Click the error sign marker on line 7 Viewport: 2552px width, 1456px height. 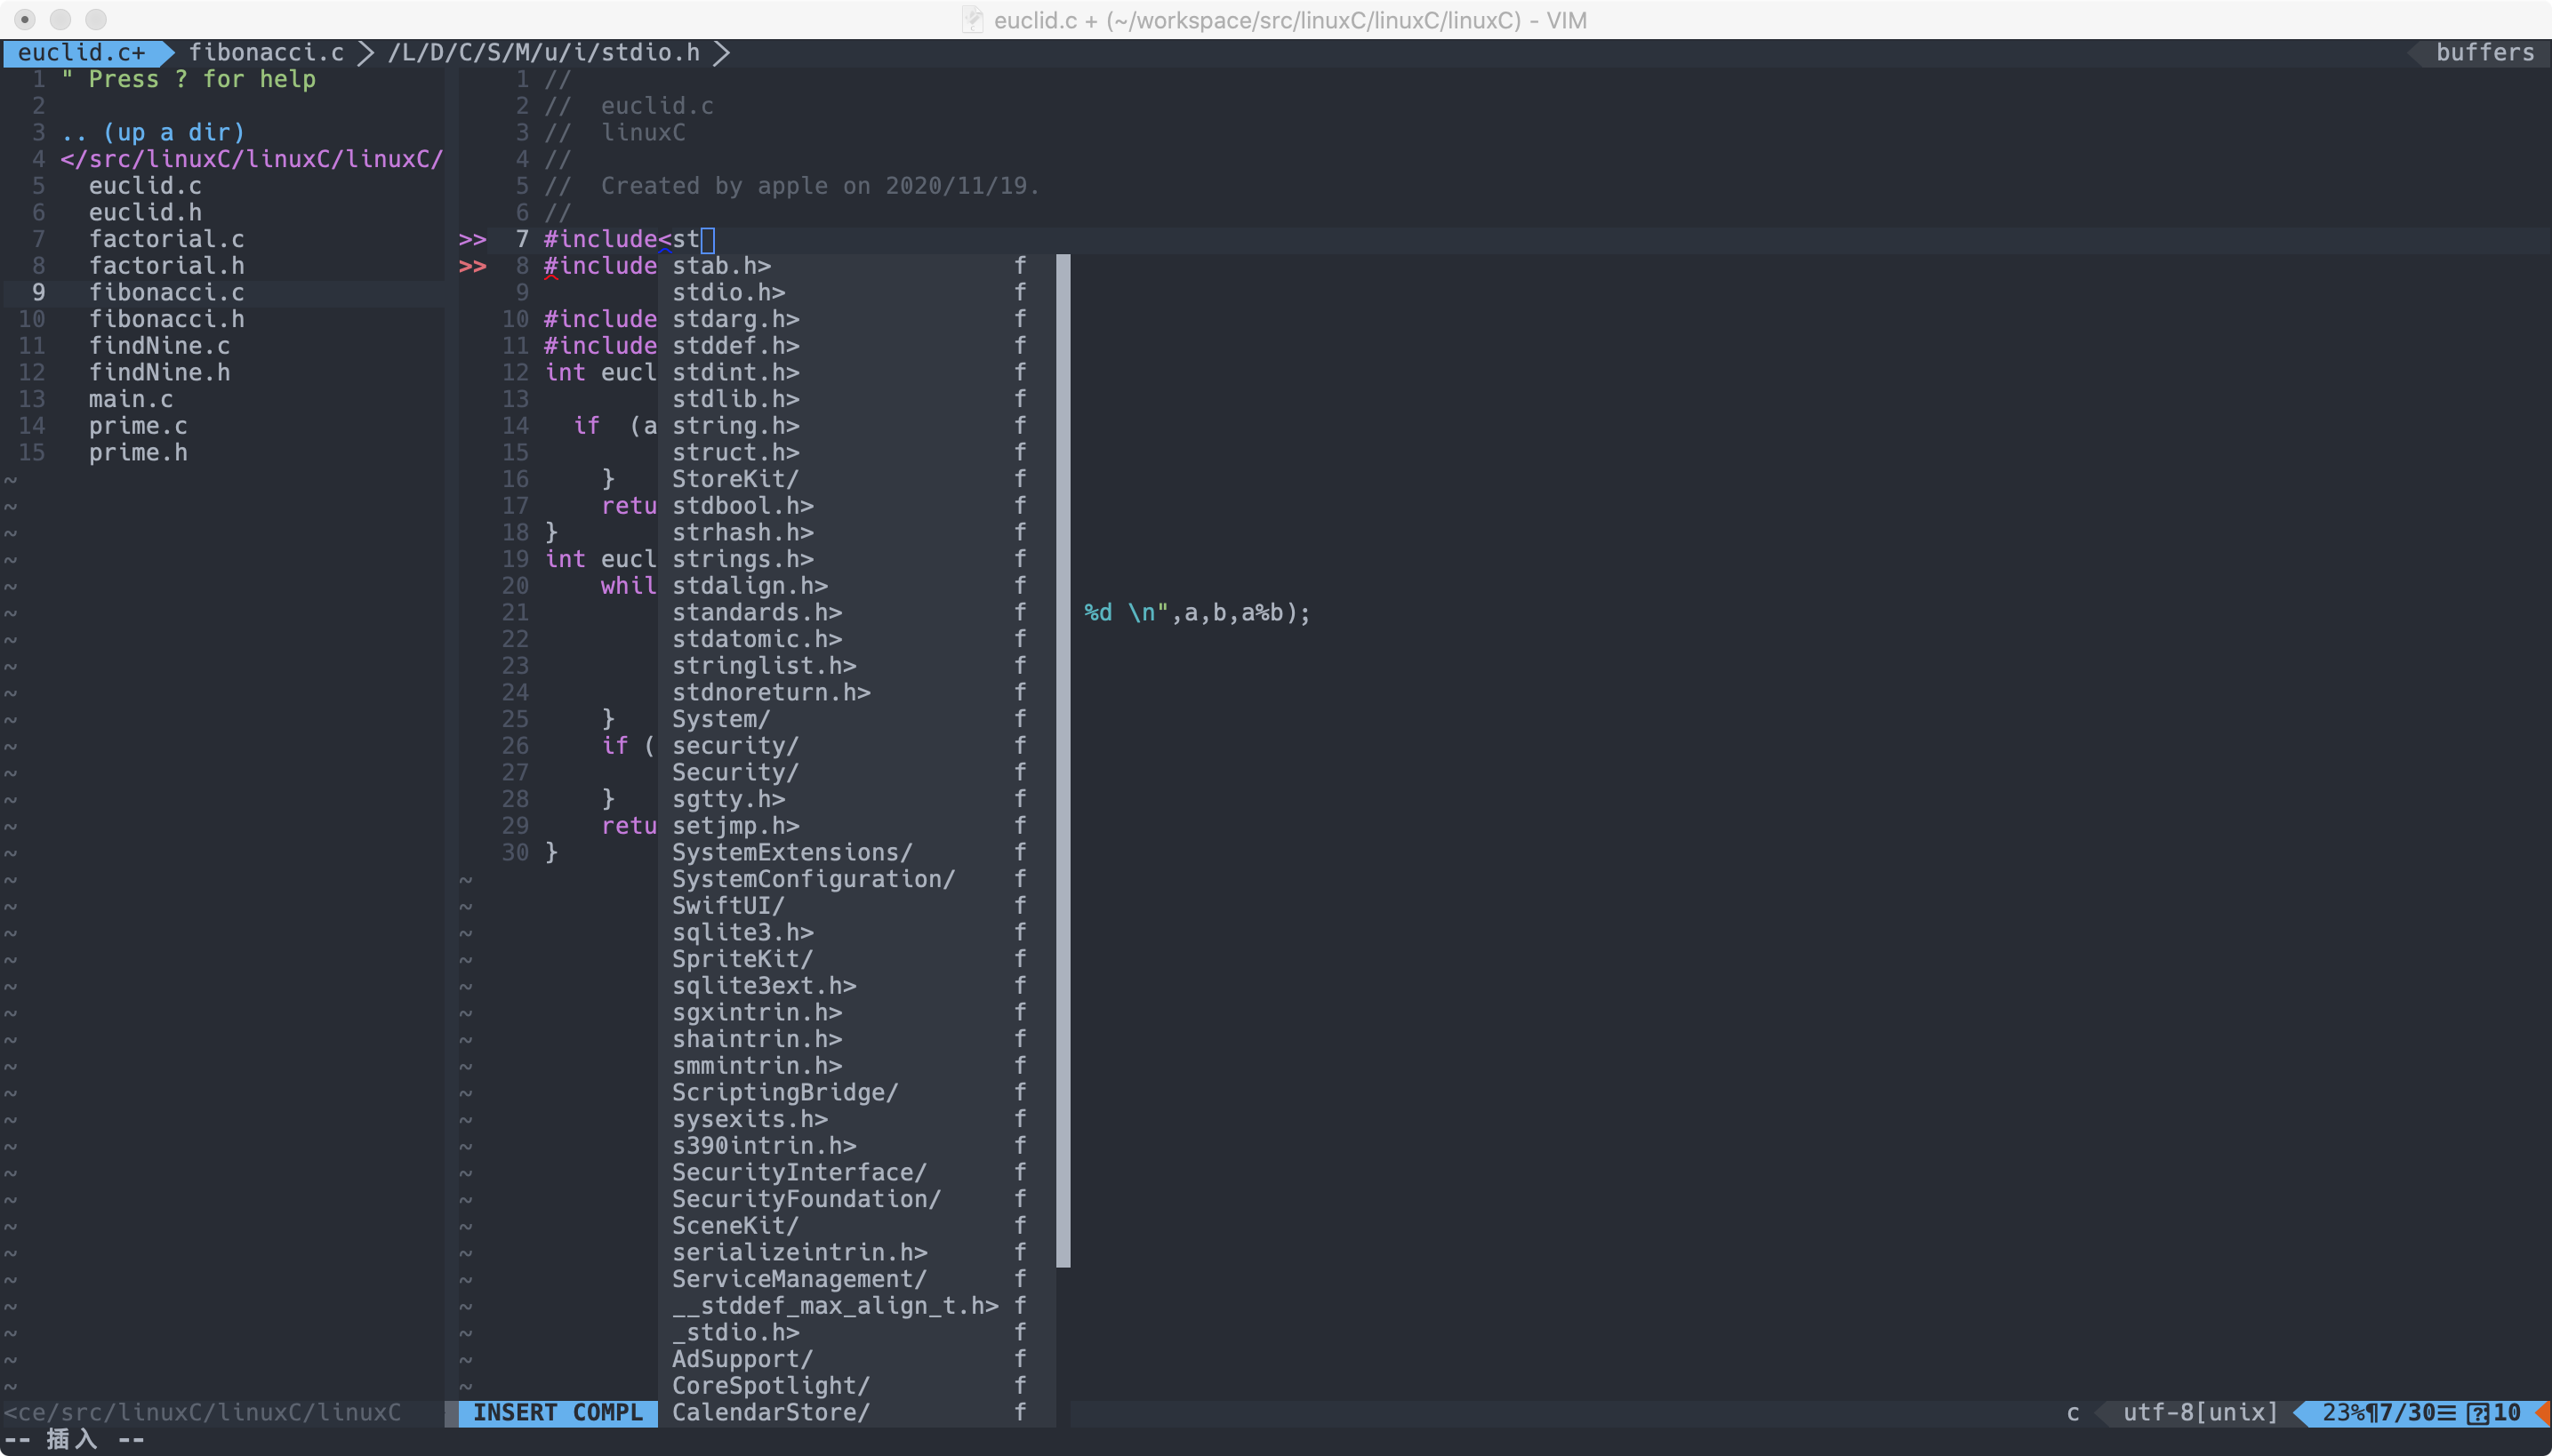click(472, 239)
